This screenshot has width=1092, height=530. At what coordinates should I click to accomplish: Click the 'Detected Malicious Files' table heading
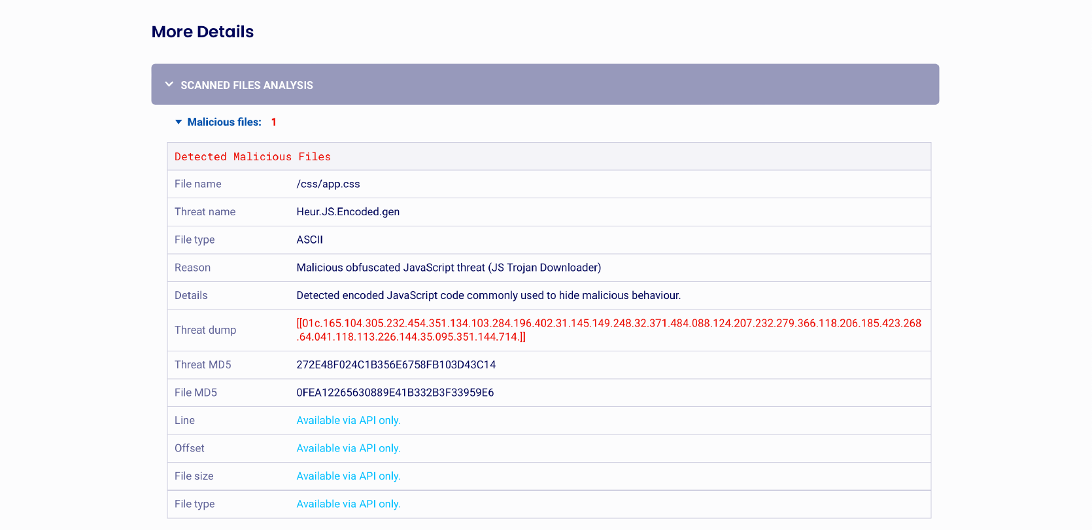(252, 157)
